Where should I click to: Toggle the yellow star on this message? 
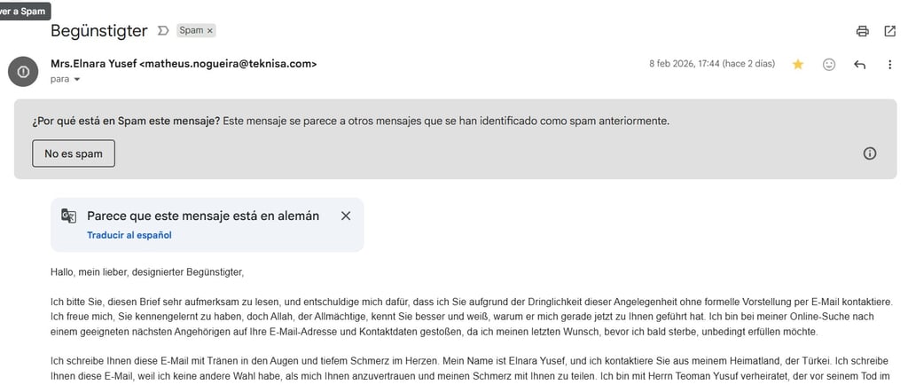[798, 64]
